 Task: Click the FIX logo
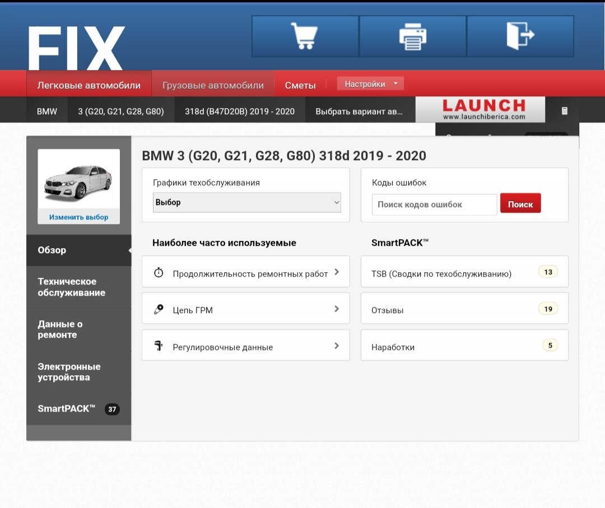(x=76, y=48)
